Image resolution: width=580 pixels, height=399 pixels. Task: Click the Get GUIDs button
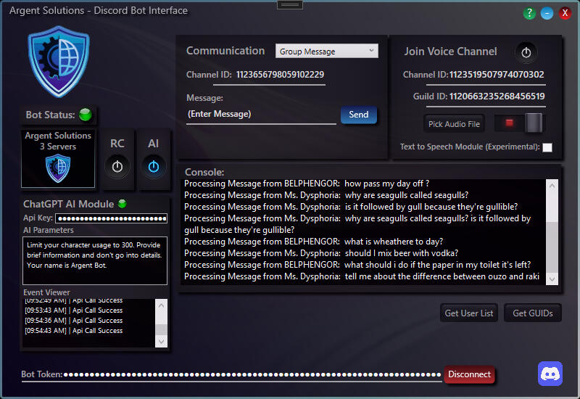click(x=533, y=313)
